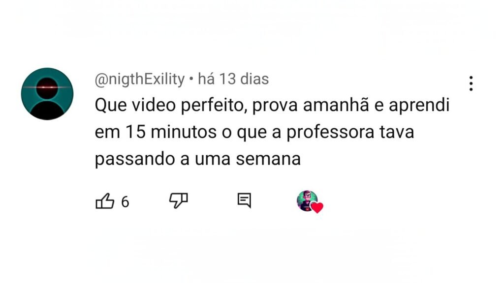Click the 'há 13 dias' timestamp
The width and height of the screenshot is (504, 283).
(x=233, y=79)
